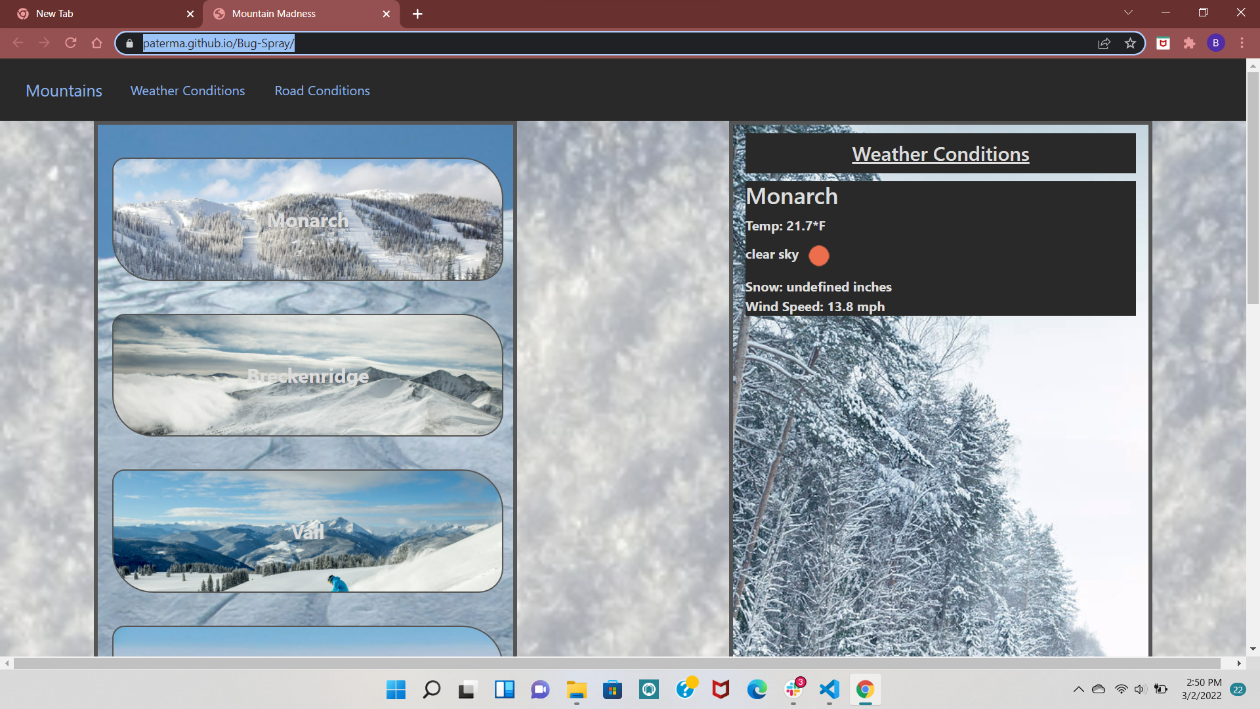Open the Road Conditions nav link

pos(322,91)
